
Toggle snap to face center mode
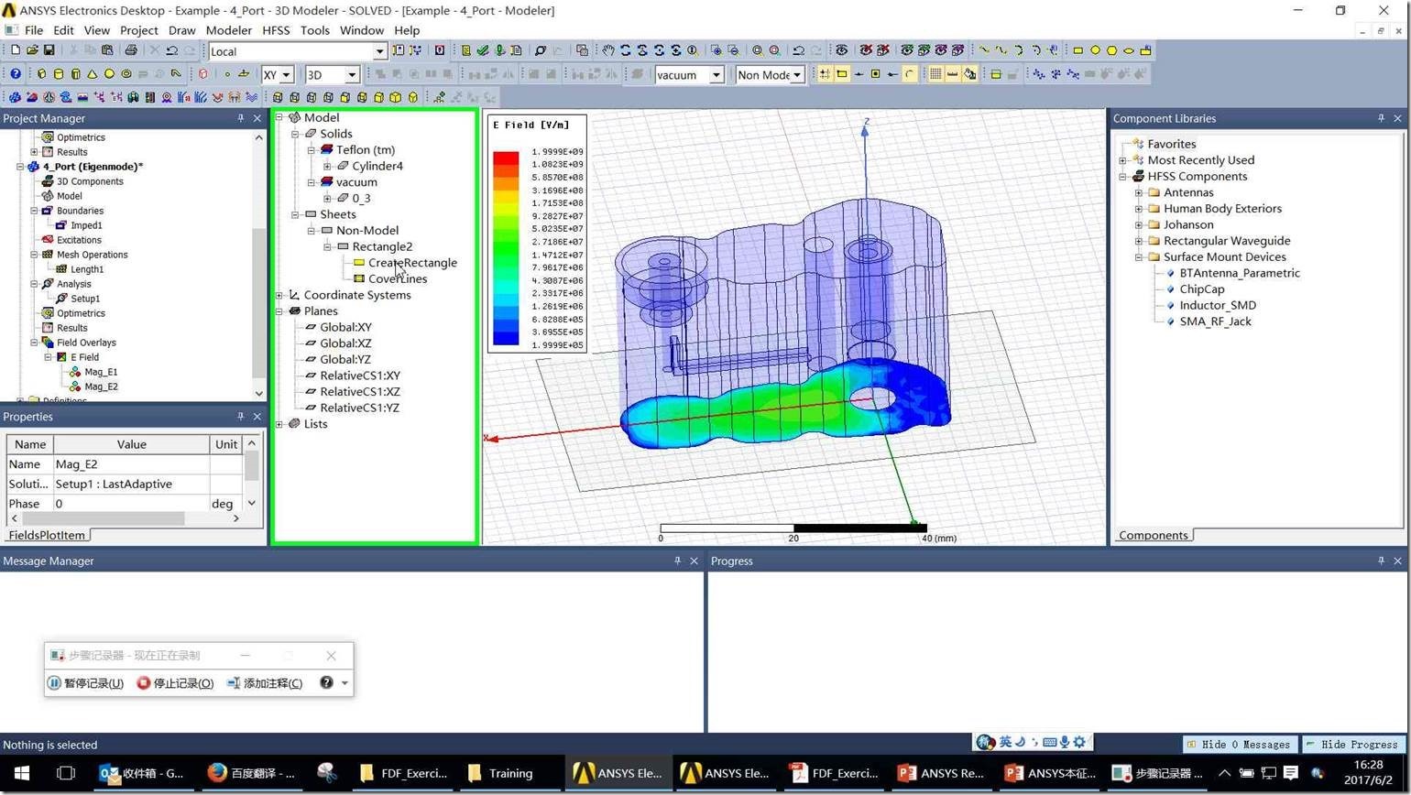click(875, 74)
